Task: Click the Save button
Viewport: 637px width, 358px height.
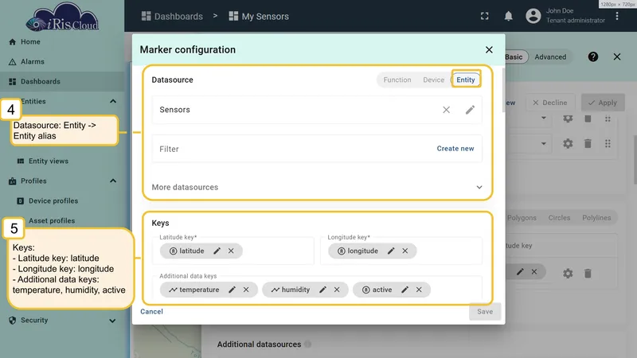Action: click(x=485, y=312)
